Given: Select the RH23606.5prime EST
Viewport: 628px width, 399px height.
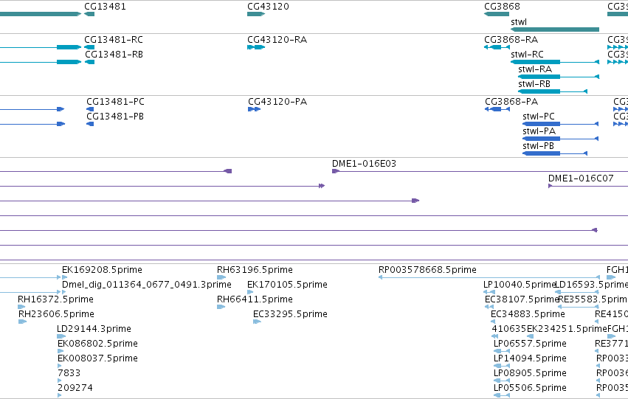Looking at the screenshot, I should pos(22,322).
